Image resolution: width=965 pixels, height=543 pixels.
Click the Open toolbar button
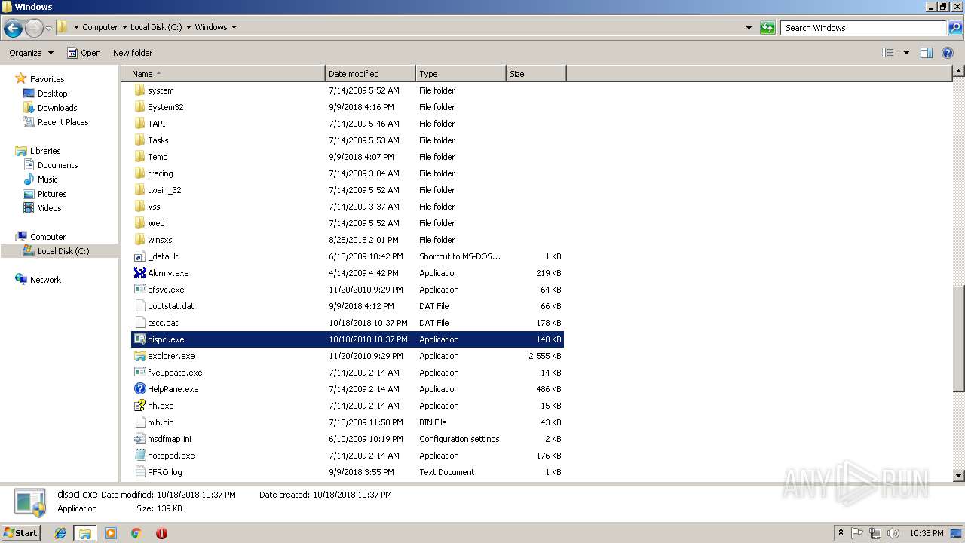84,53
